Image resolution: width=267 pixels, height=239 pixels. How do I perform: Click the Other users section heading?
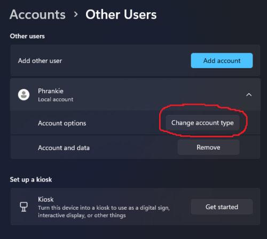pyautogui.click(x=27, y=36)
